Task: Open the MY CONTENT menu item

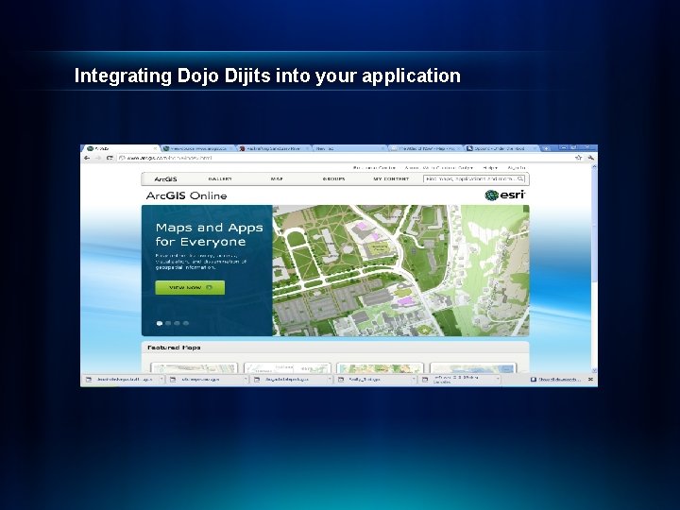Action: (391, 178)
